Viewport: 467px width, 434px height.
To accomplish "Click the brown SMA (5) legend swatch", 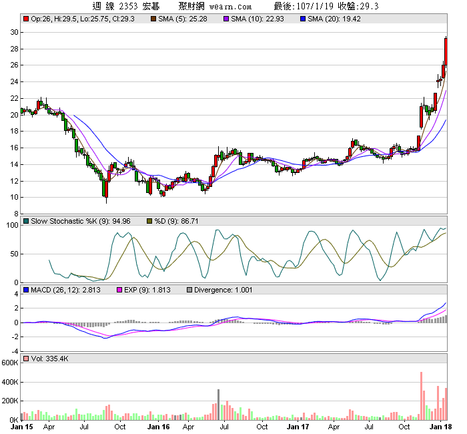I will click(153, 19).
